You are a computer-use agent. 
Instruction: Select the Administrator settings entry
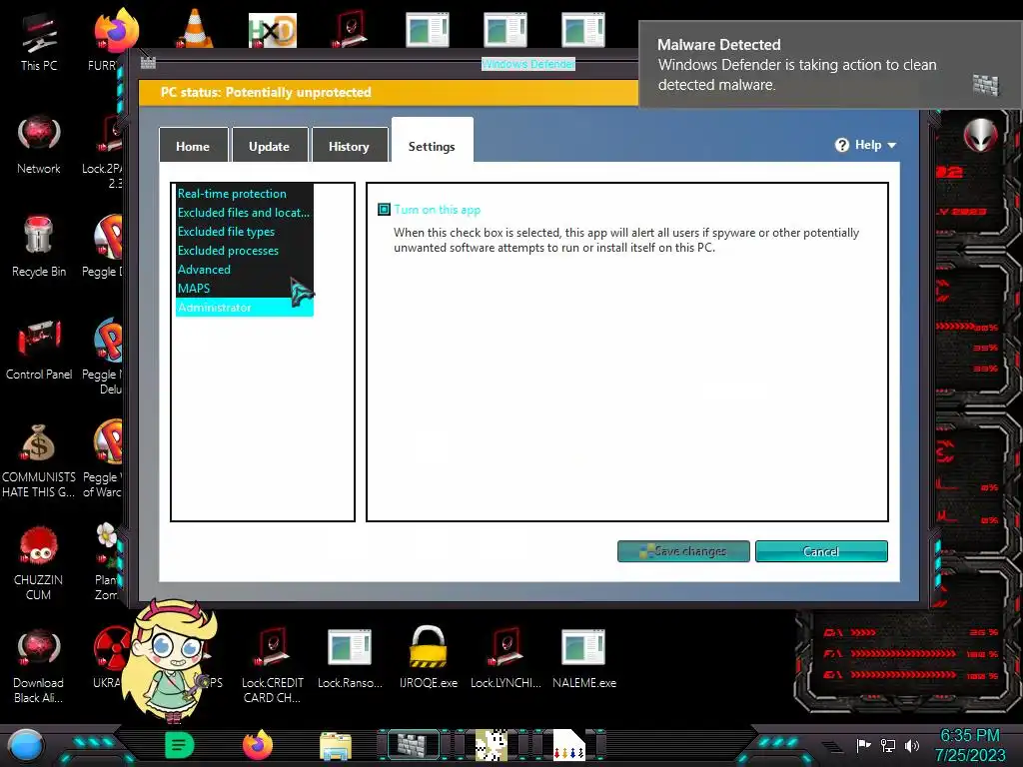point(245,308)
